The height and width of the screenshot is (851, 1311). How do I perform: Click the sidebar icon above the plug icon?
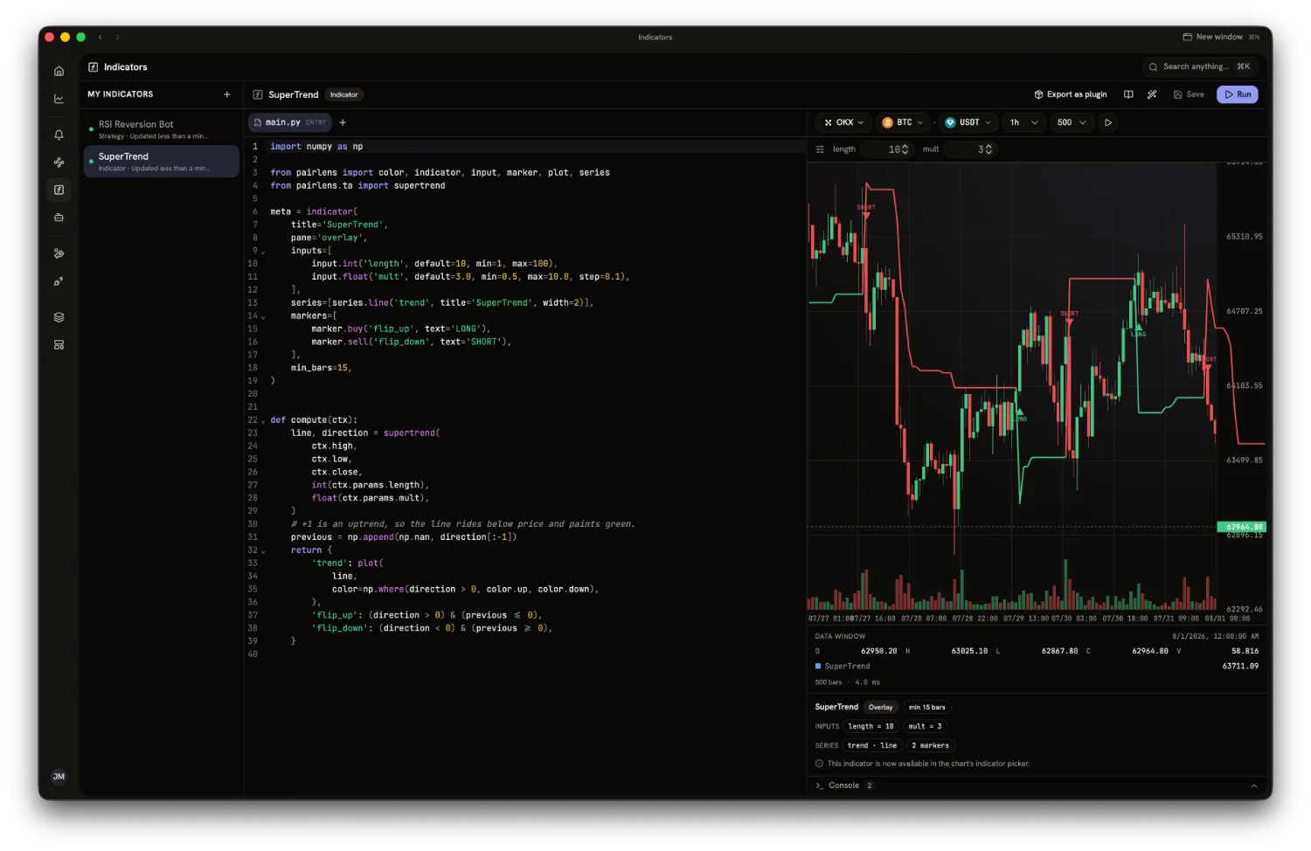pyautogui.click(x=59, y=253)
